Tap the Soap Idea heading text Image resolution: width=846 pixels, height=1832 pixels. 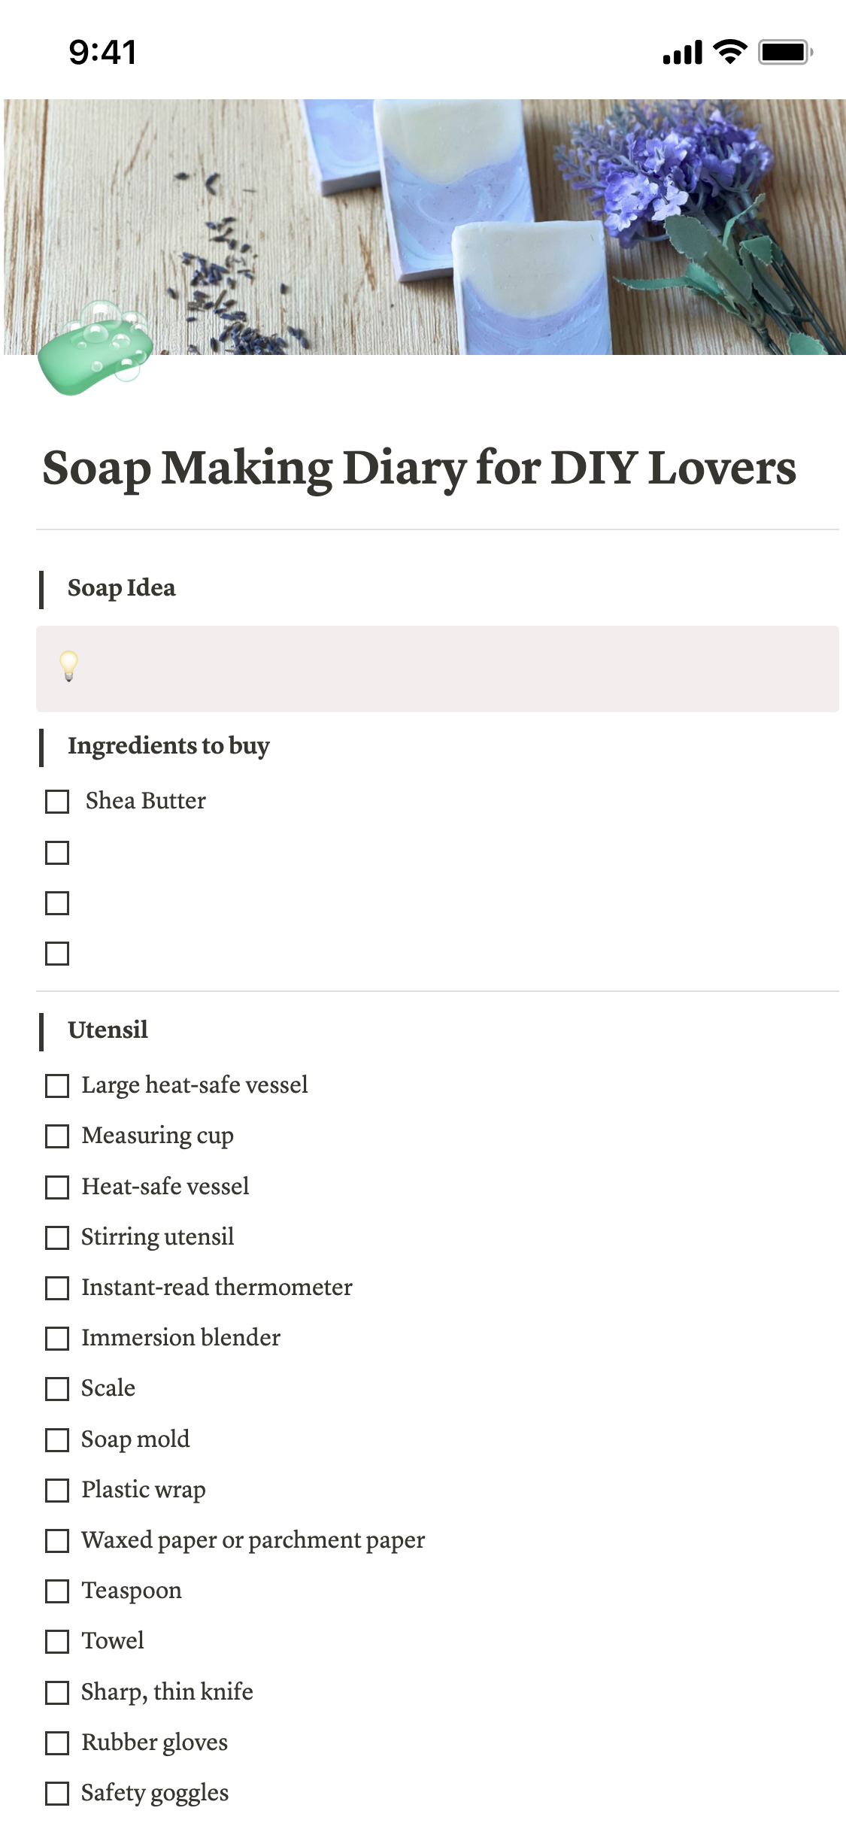pos(121,588)
